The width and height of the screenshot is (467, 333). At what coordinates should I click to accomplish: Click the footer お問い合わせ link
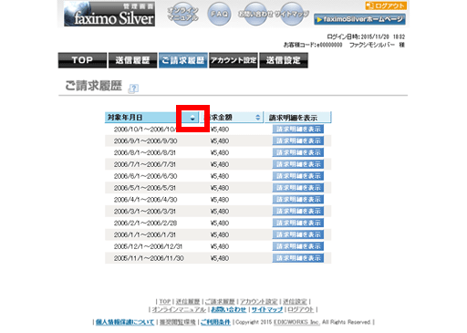point(229,309)
